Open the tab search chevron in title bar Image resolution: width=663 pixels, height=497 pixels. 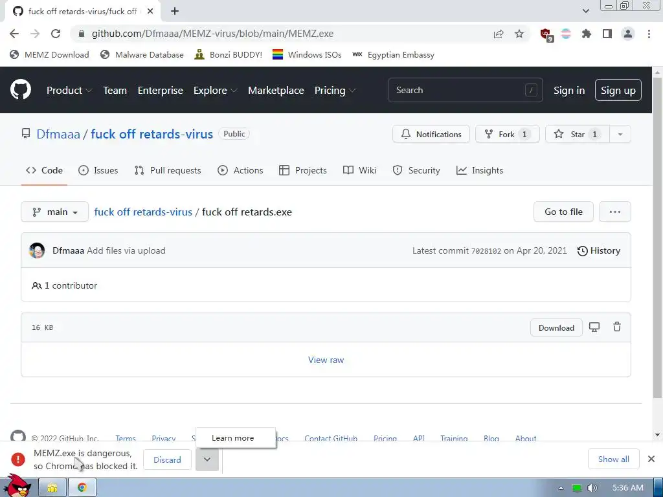585,12
